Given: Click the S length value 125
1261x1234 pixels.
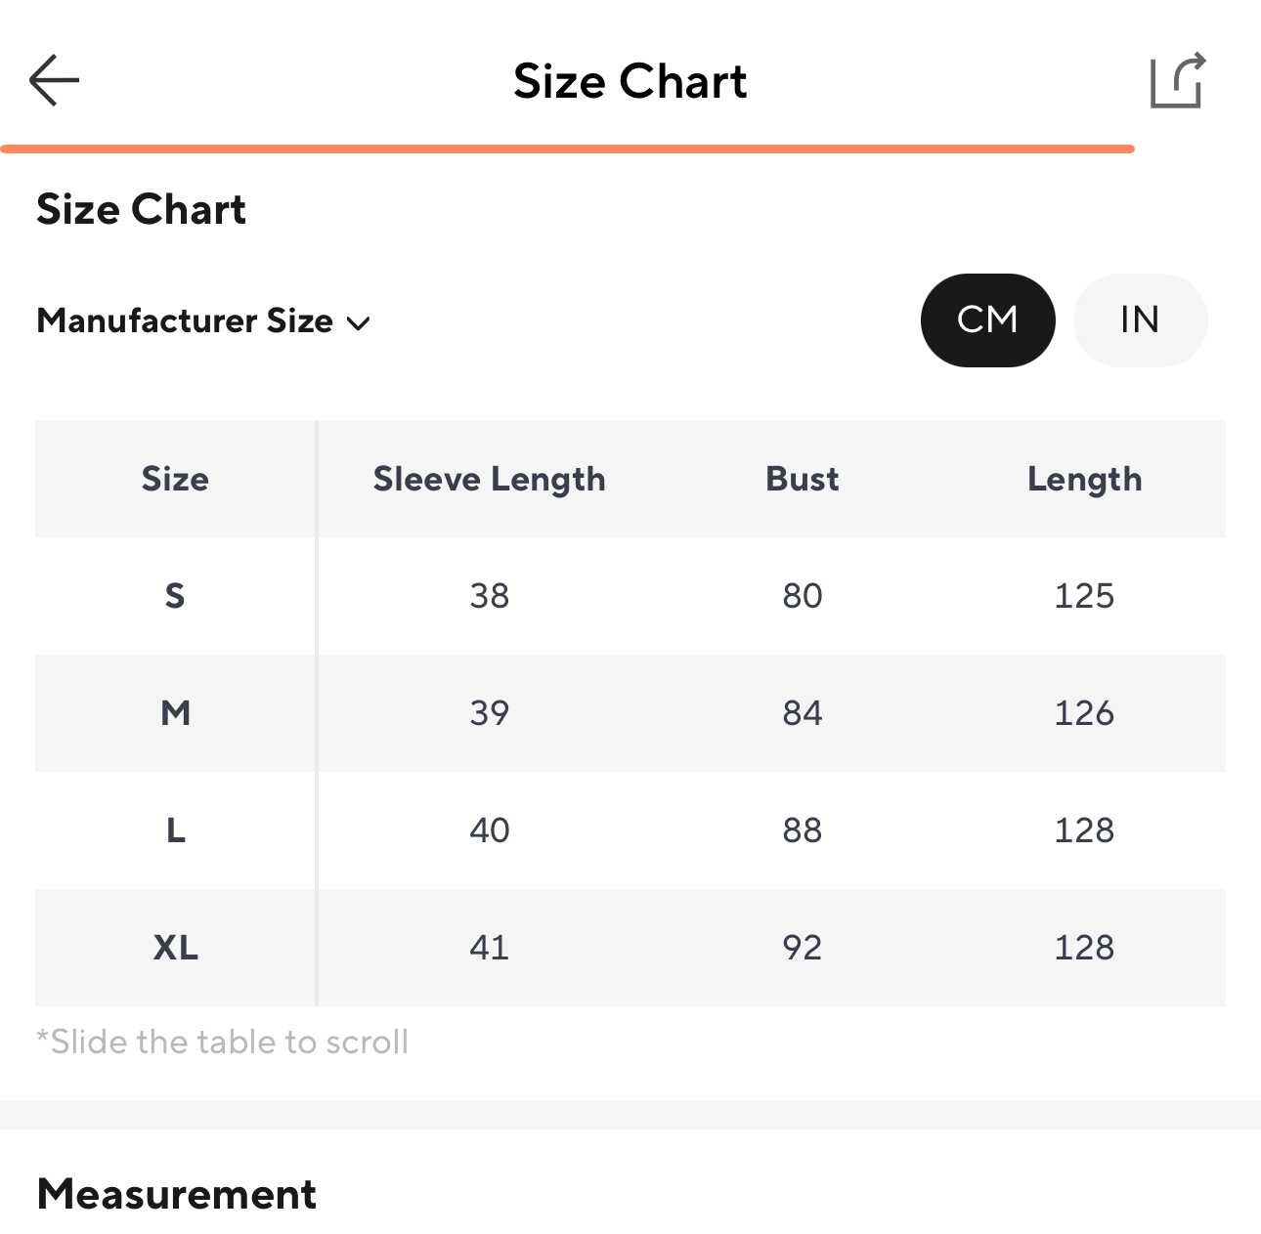Looking at the screenshot, I should (x=1084, y=596).
